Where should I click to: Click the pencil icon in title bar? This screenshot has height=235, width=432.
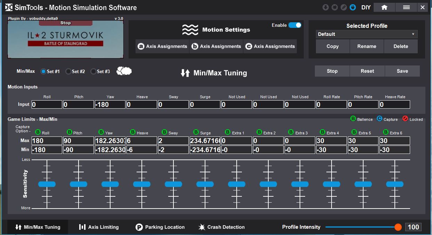click(344, 7)
